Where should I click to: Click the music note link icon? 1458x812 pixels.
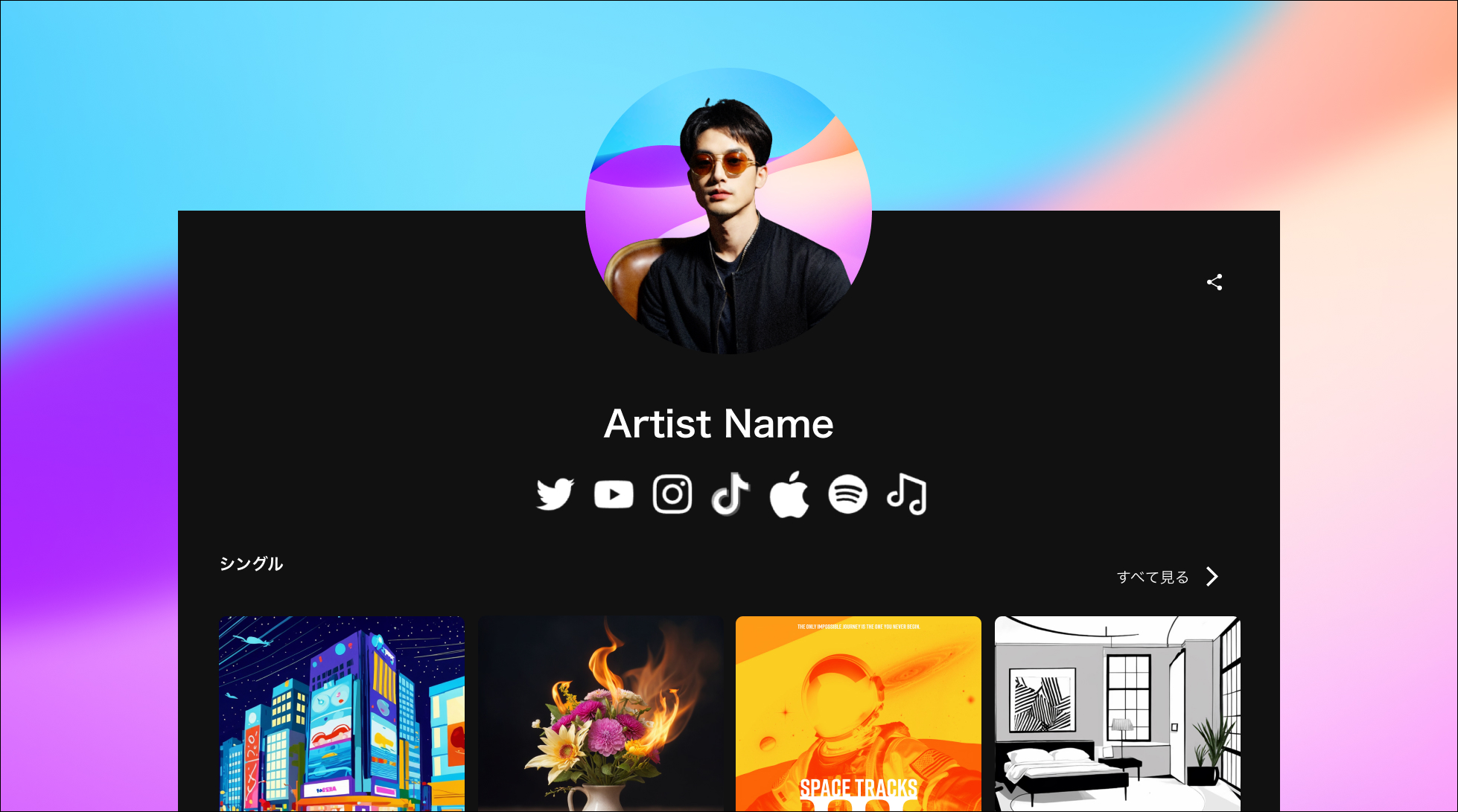[906, 494]
